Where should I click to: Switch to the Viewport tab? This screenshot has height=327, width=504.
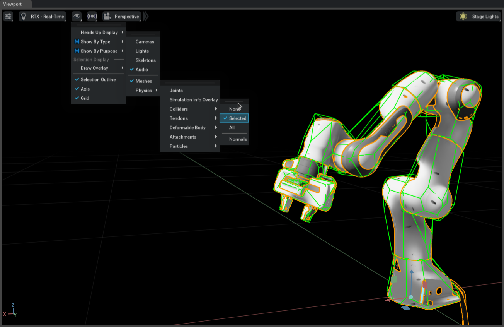[12, 4]
